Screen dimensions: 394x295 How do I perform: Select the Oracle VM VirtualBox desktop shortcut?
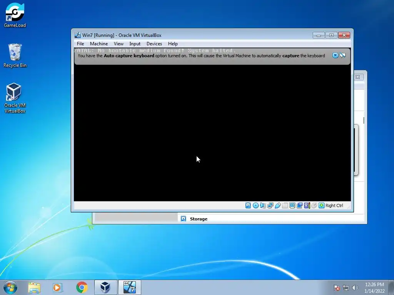tap(15, 98)
